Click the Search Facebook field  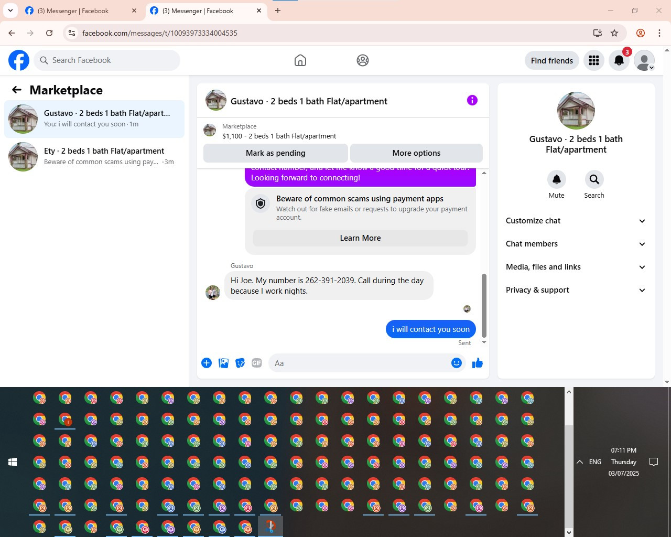tap(107, 60)
